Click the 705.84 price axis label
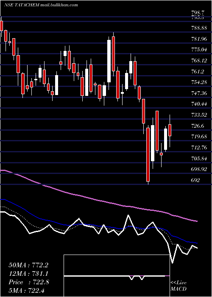The width and height of the screenshot is (212, 297). point(199,158)
